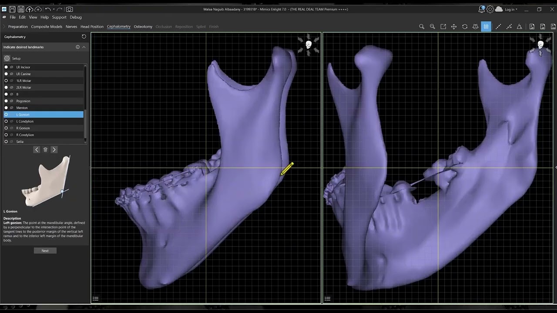Select the 3D distance measurement tool
Screen dimensions: 557x313
(x=509, y=27)
